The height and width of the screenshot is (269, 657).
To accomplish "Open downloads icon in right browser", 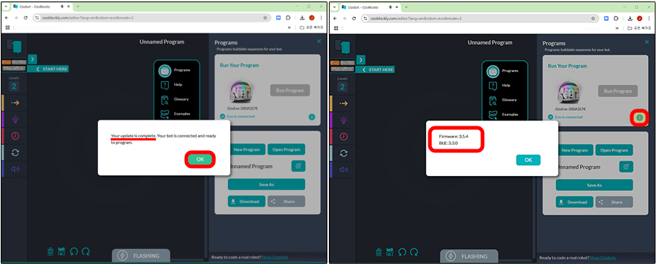I will click(630, 18).
